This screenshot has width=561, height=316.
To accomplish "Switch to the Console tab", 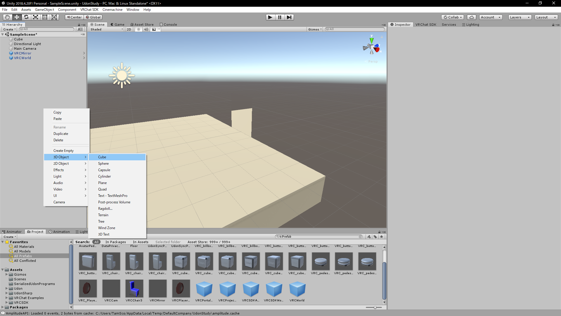I will (168, 25).
